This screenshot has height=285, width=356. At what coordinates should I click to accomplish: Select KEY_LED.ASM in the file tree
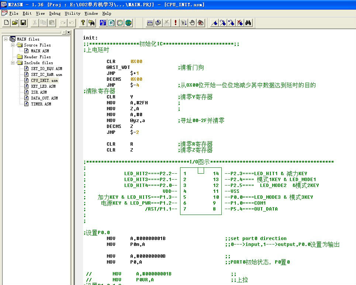pos(43,86)
